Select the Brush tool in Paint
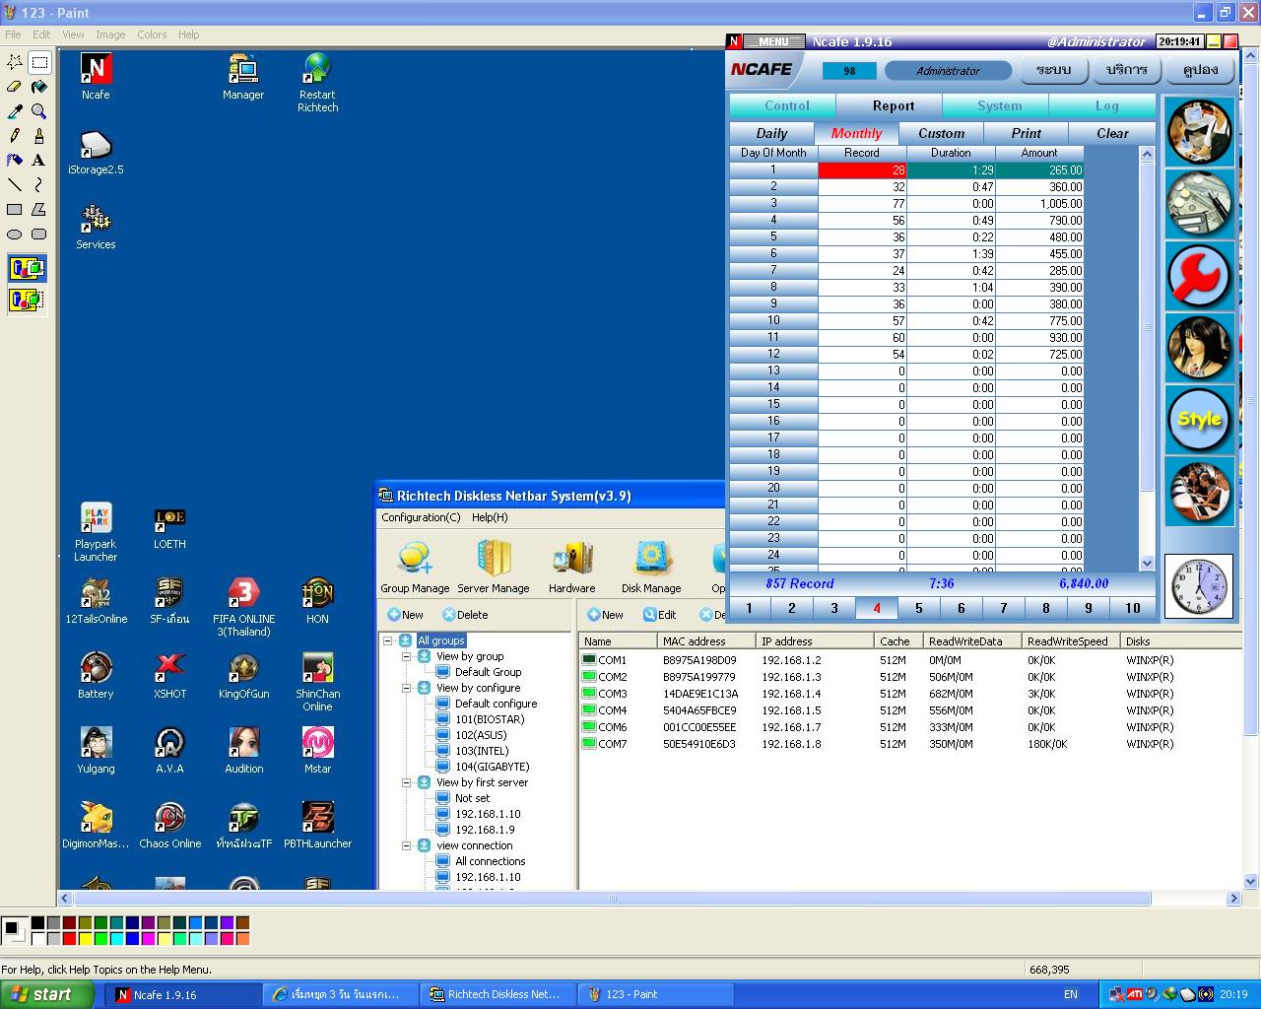This screenshot has width=1261, height=1009. click(39, 136)
